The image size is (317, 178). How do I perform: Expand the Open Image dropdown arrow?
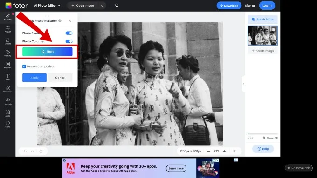tap(102, 6)
